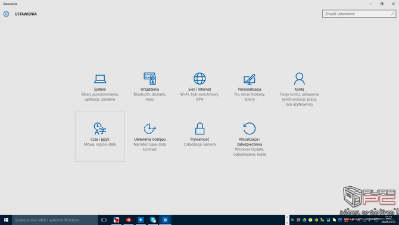Image resolution: width=399 pixels, height=225 pixels.
Task: Click uTorrent icon in system tray
Action: click(x=310, y=220)
